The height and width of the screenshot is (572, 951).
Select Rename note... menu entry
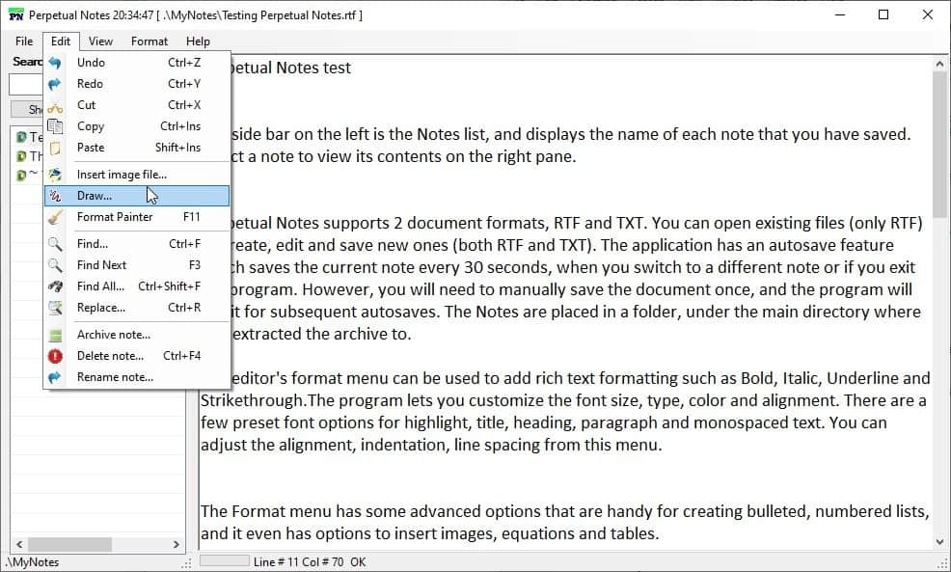pos(115,377)
